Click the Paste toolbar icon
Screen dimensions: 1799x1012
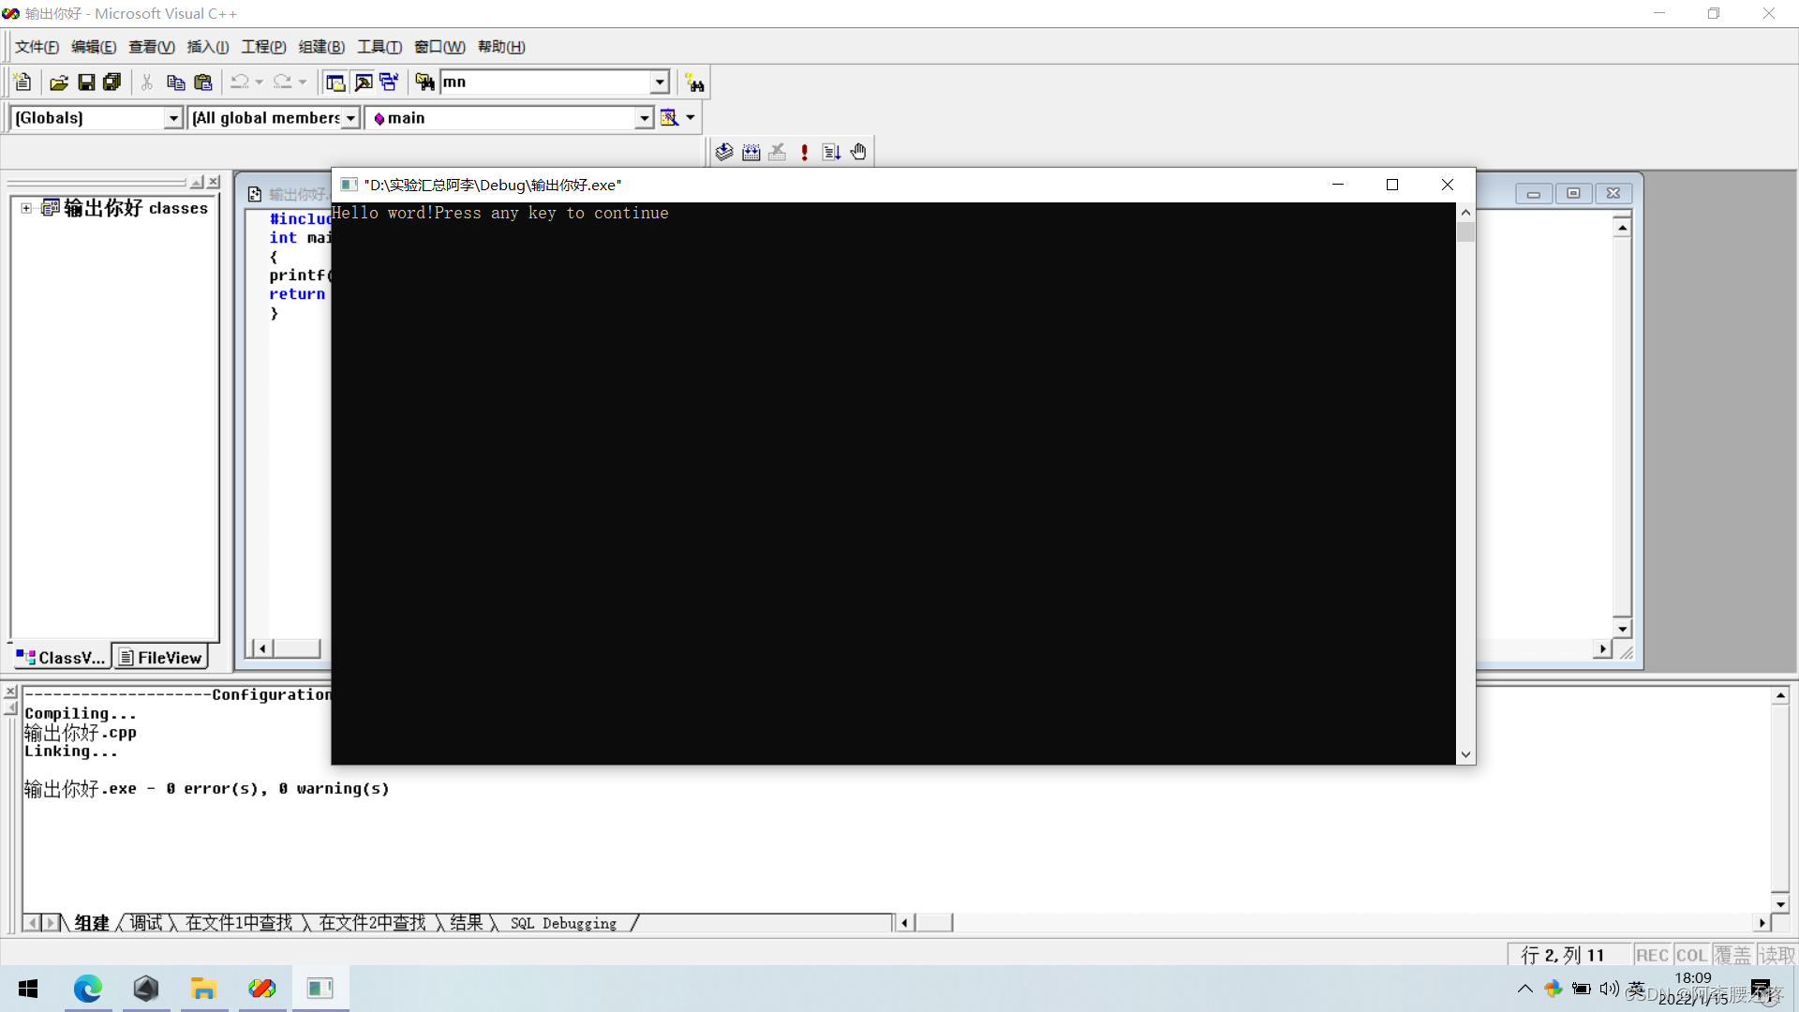coord(202,82)
